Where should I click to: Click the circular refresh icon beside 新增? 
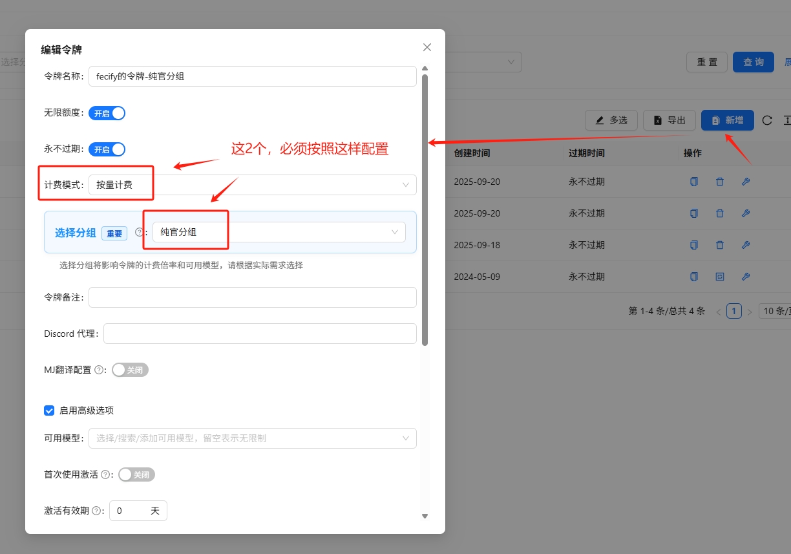(x=767, y=120)
